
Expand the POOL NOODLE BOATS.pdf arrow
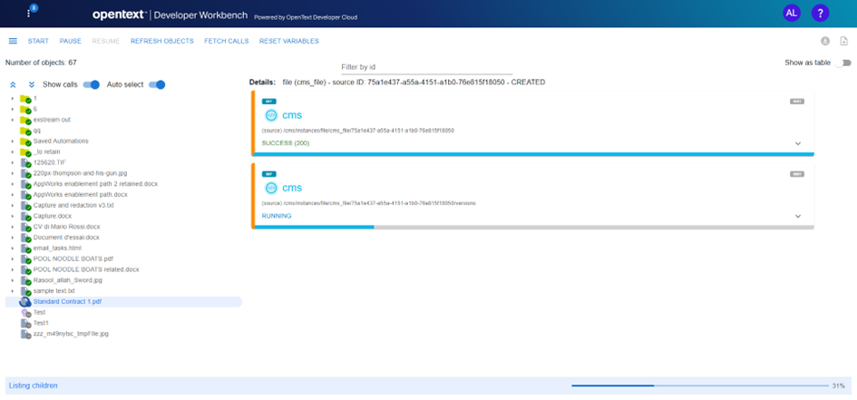click(12, 259)
